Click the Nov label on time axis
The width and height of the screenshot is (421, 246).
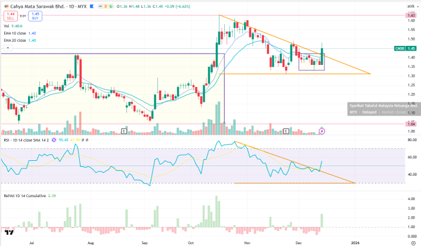click(247, 243)
